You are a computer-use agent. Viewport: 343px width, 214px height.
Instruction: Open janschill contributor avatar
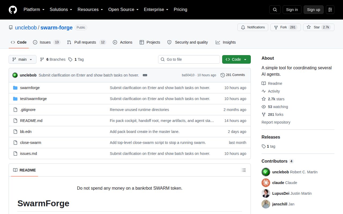pos(266,204)
